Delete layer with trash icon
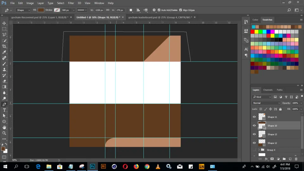 [x=296, y=159]
